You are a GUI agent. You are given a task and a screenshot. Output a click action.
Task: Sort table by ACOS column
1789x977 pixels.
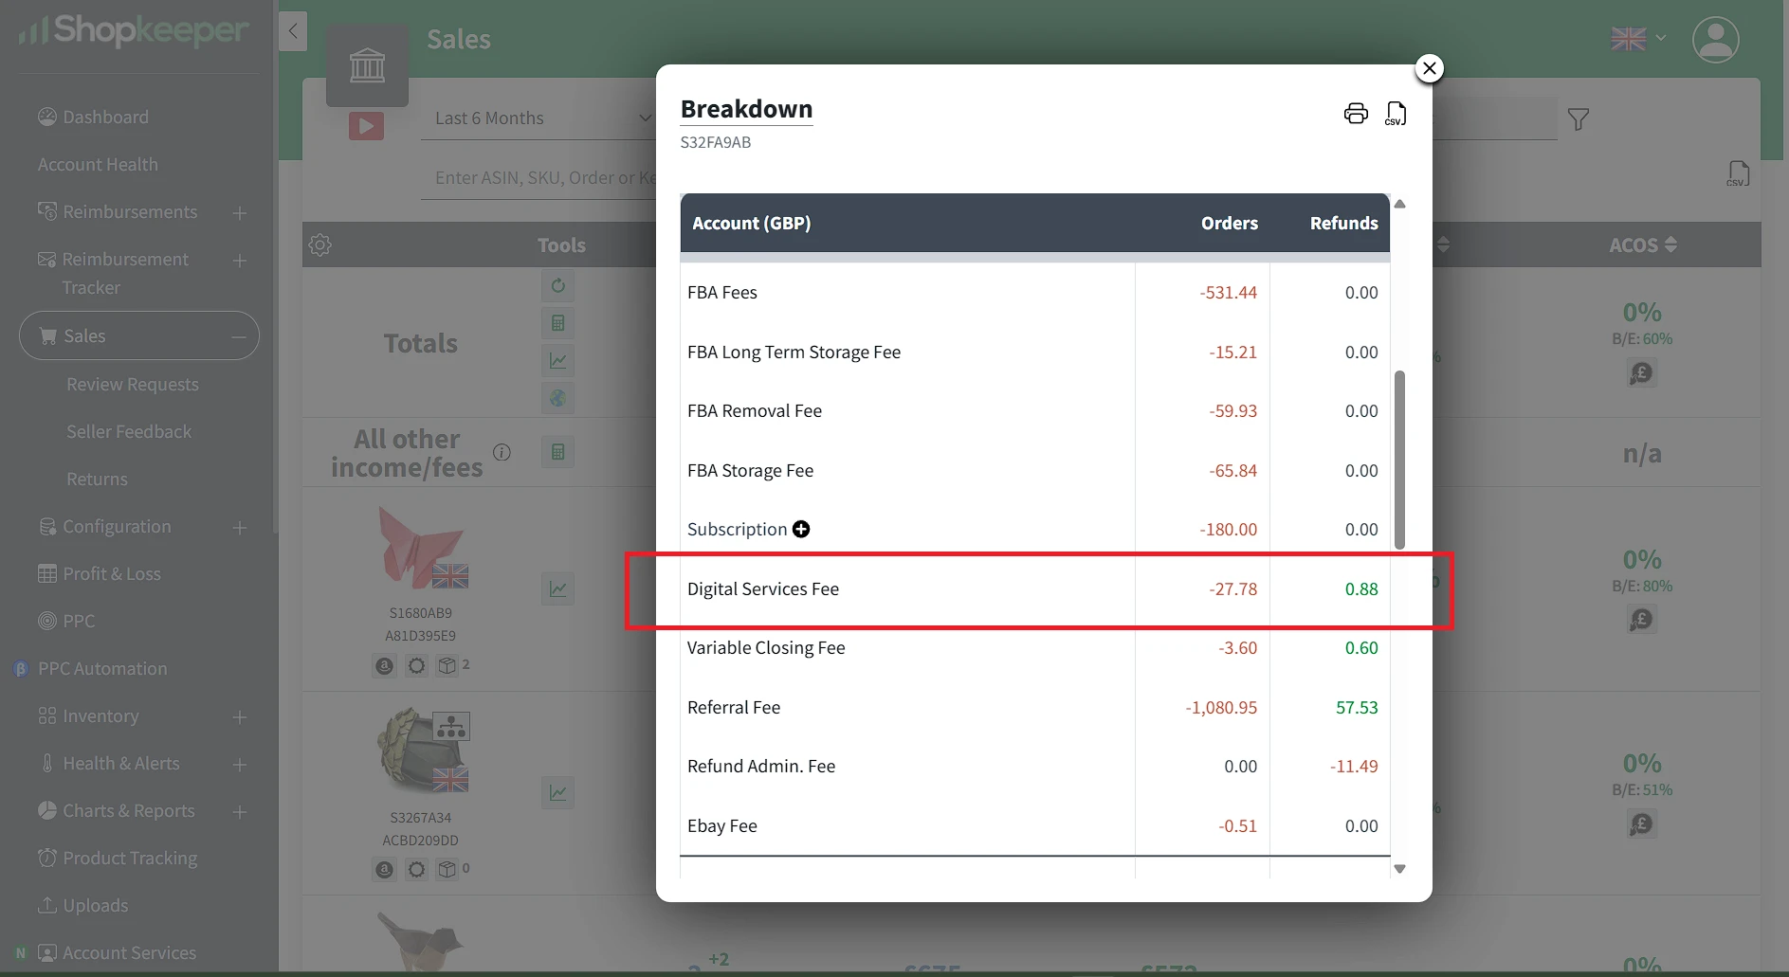1643,244
